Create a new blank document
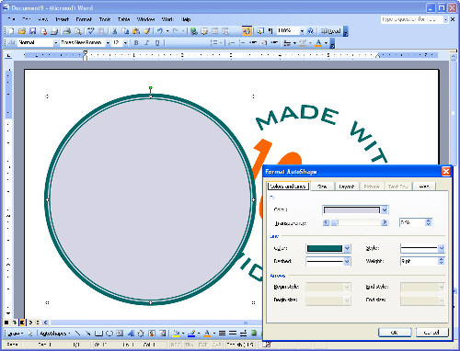 tap(11, 31)
